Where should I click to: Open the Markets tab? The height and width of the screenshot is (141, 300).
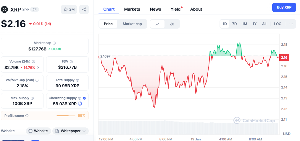[132, 9]
